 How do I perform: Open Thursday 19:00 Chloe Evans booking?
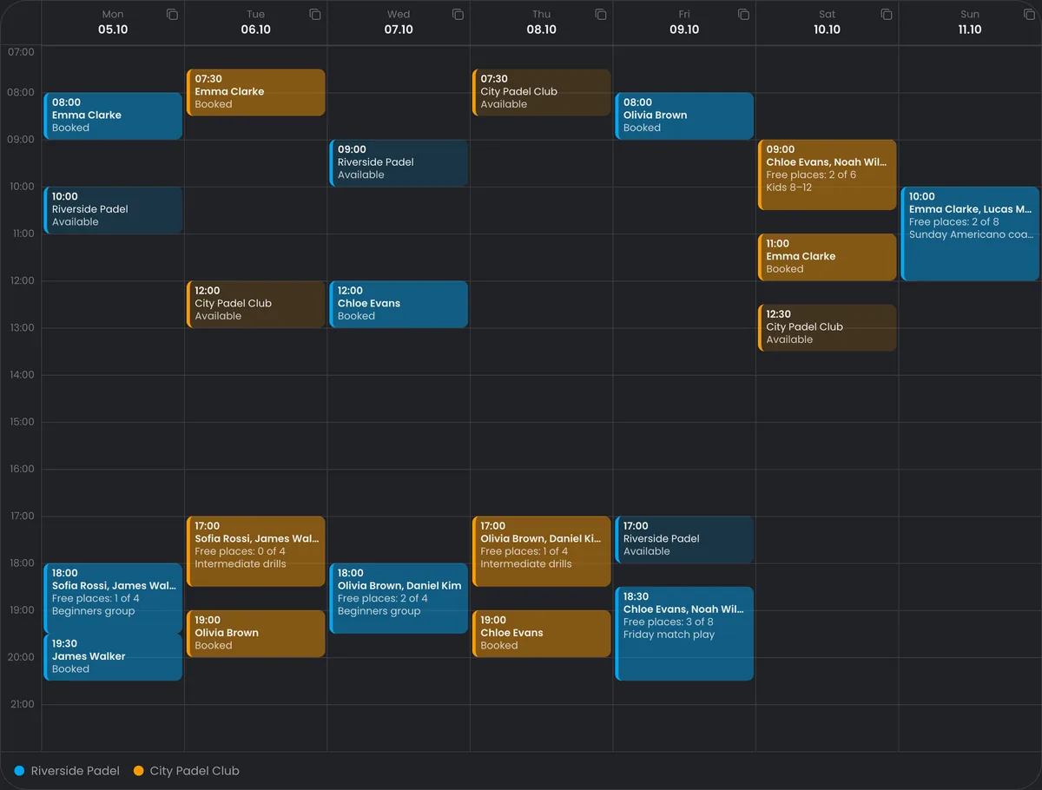click(542, 634)
